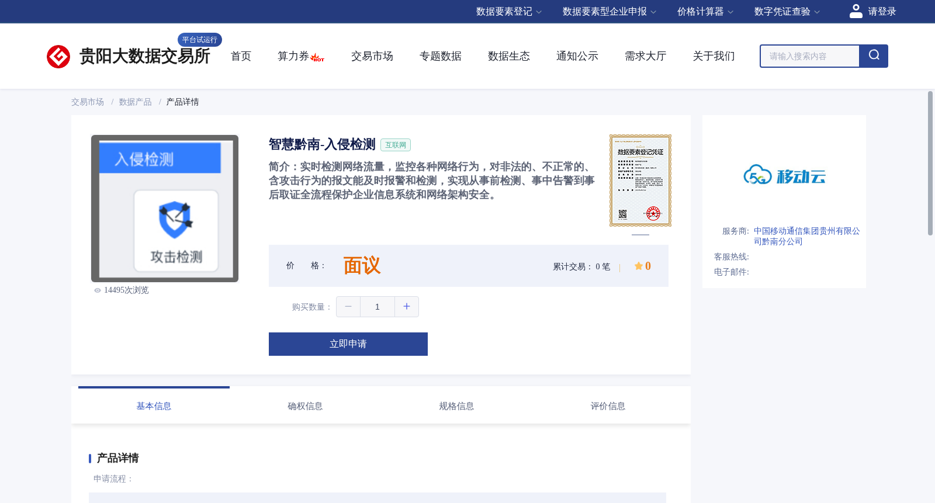The image size is (935, 503).
Task: Open the 规格信息 tab
Action: [x=456, y=405]
